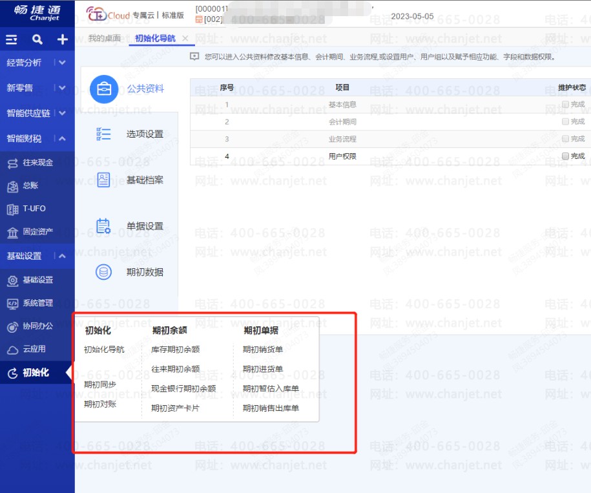The image size is (591, 493).
Task: Select the 选项设置 list icon
Action: point(103,134)
